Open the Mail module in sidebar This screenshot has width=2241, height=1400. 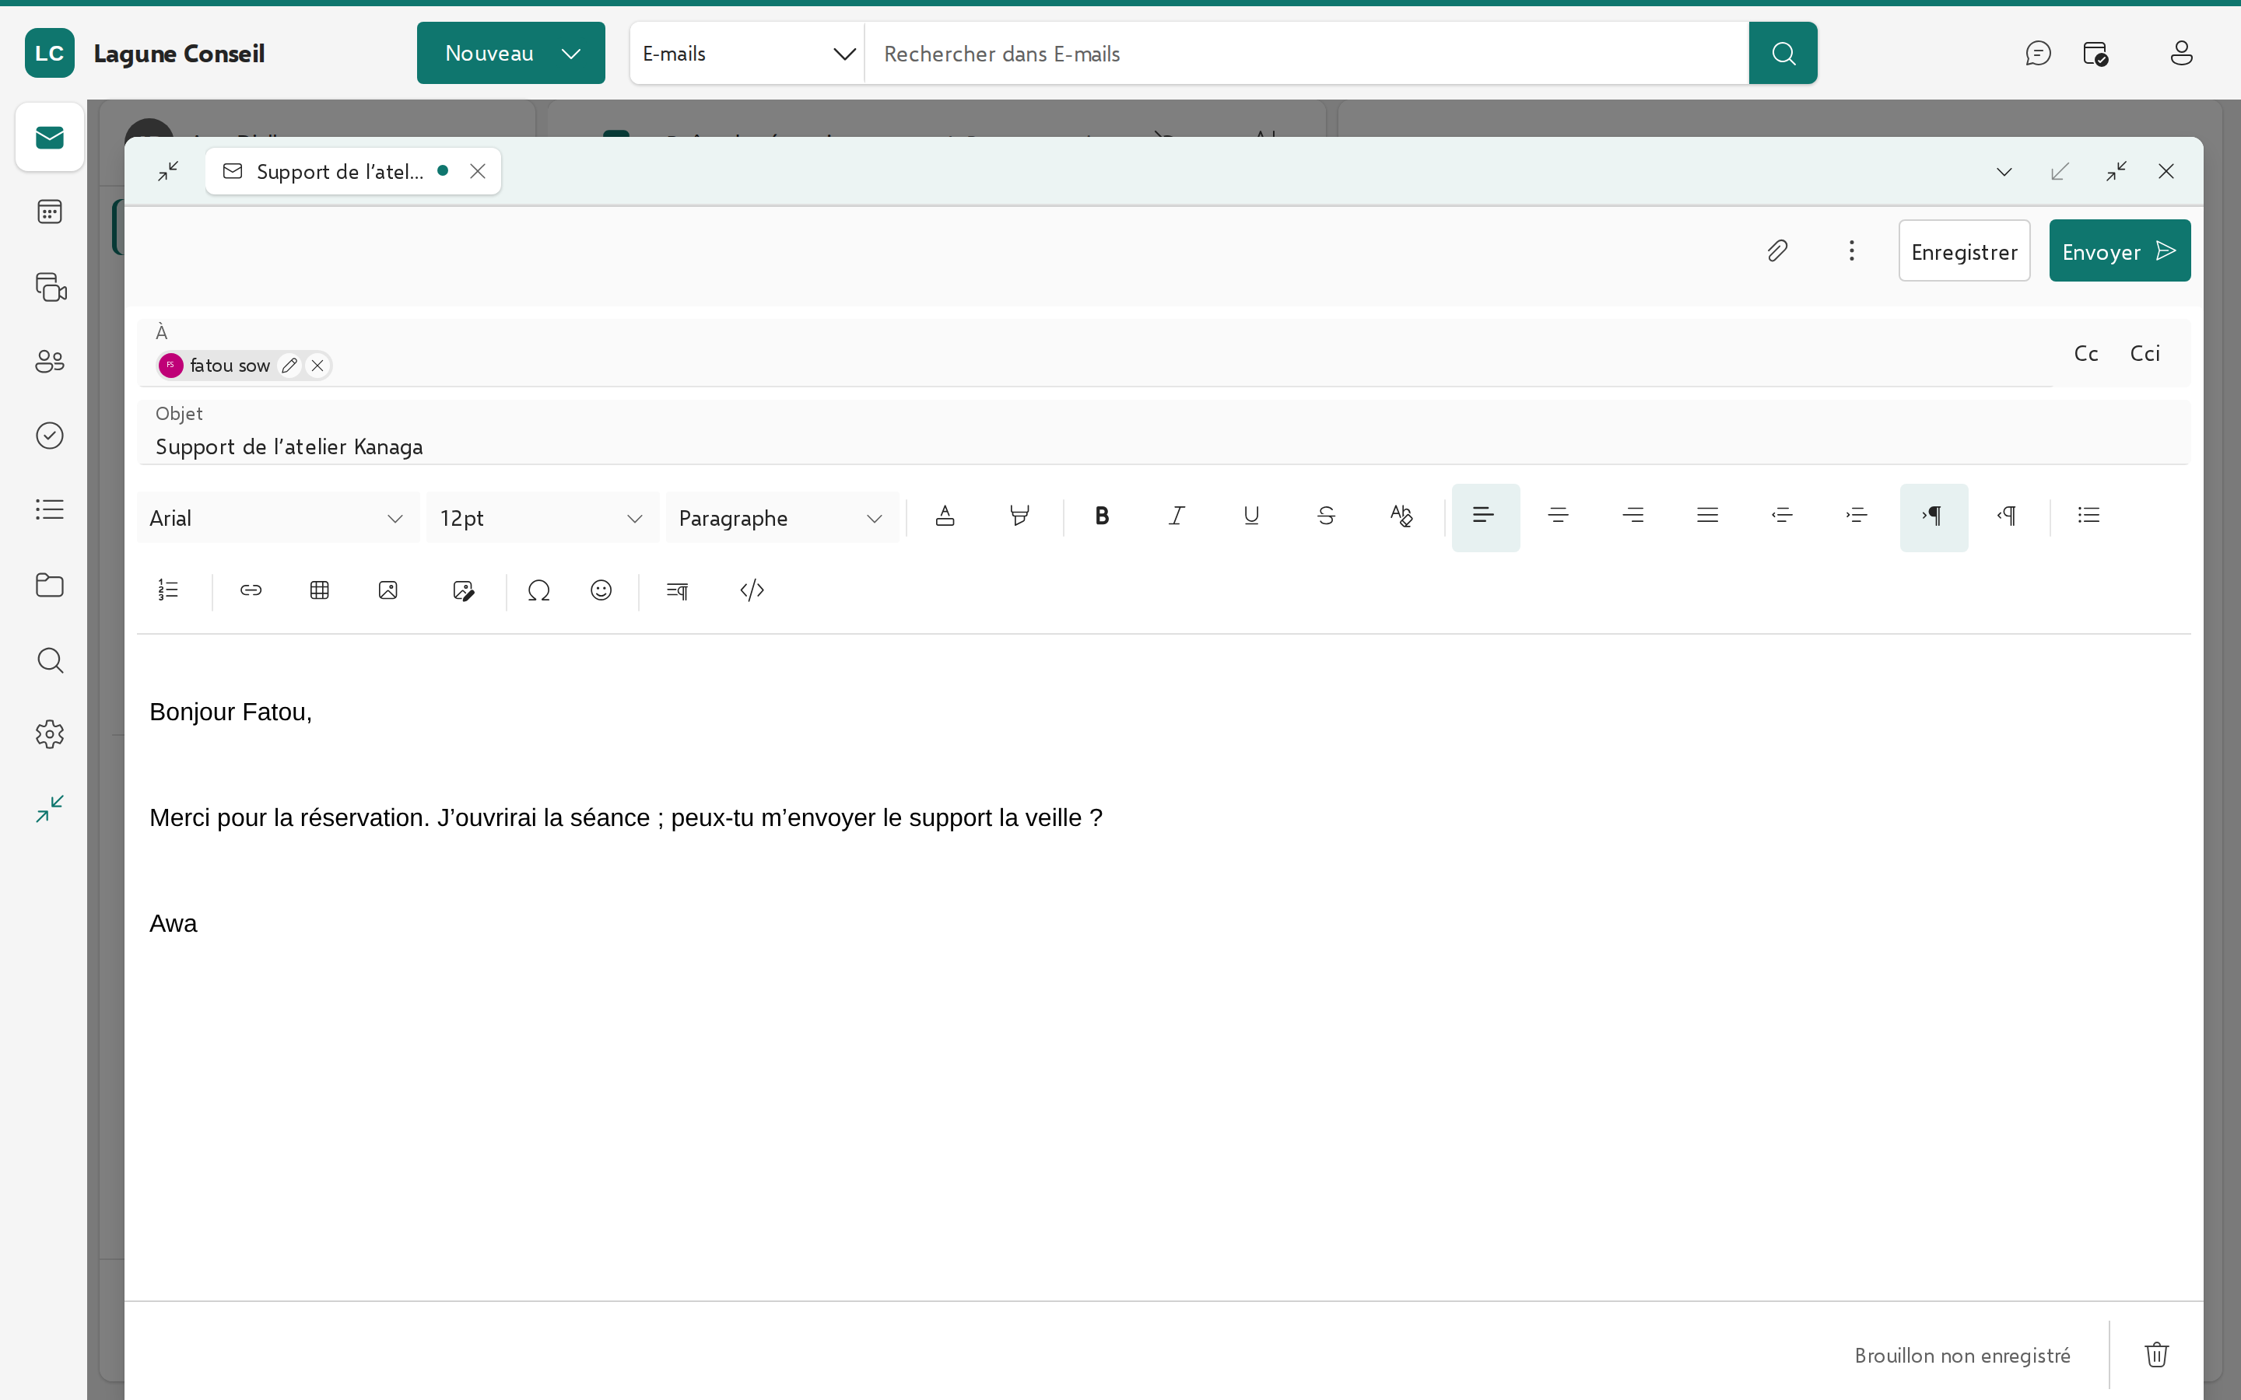click(50, 137)
